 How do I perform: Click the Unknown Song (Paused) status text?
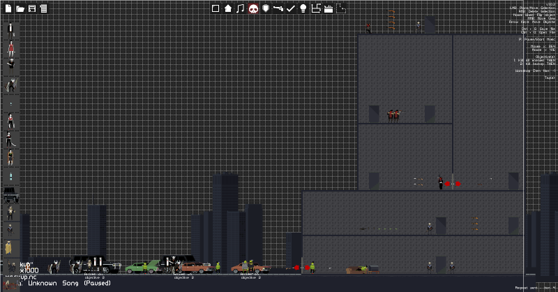[69, 283]
